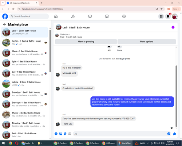Open the Groups profile-circle icon
Viewport: 182px width, 146px height.
pos(124,16)
